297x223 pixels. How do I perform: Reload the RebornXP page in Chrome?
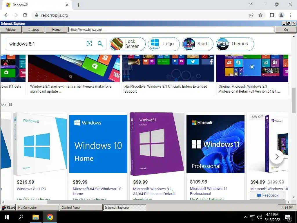pos(25,15)
